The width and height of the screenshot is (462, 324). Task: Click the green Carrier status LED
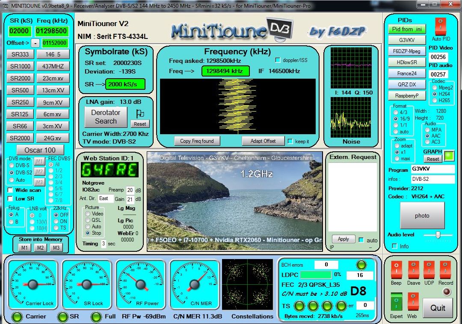click(17, 317)
